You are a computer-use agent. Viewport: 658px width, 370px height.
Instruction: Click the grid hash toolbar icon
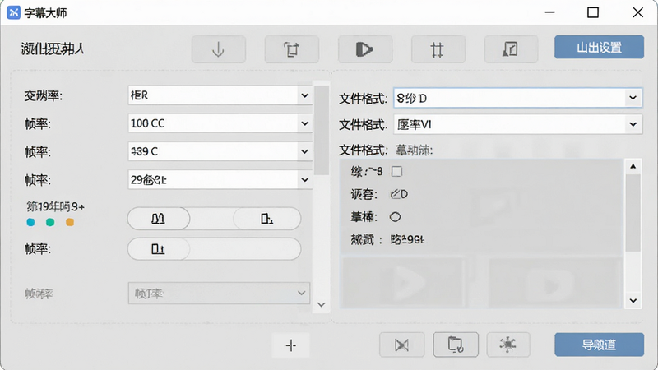[438, 49]
